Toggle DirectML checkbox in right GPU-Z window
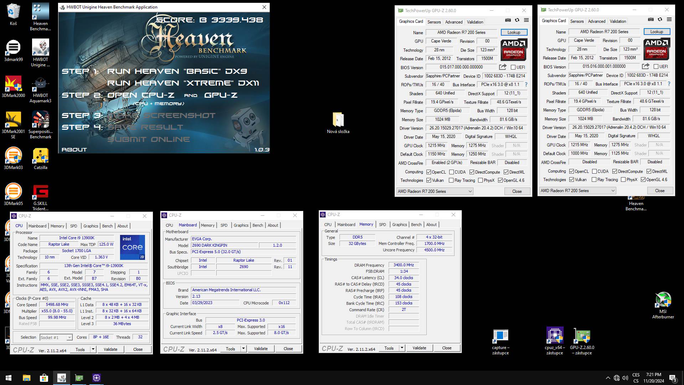The image size is (684, 385). click(x=649, y=171)
